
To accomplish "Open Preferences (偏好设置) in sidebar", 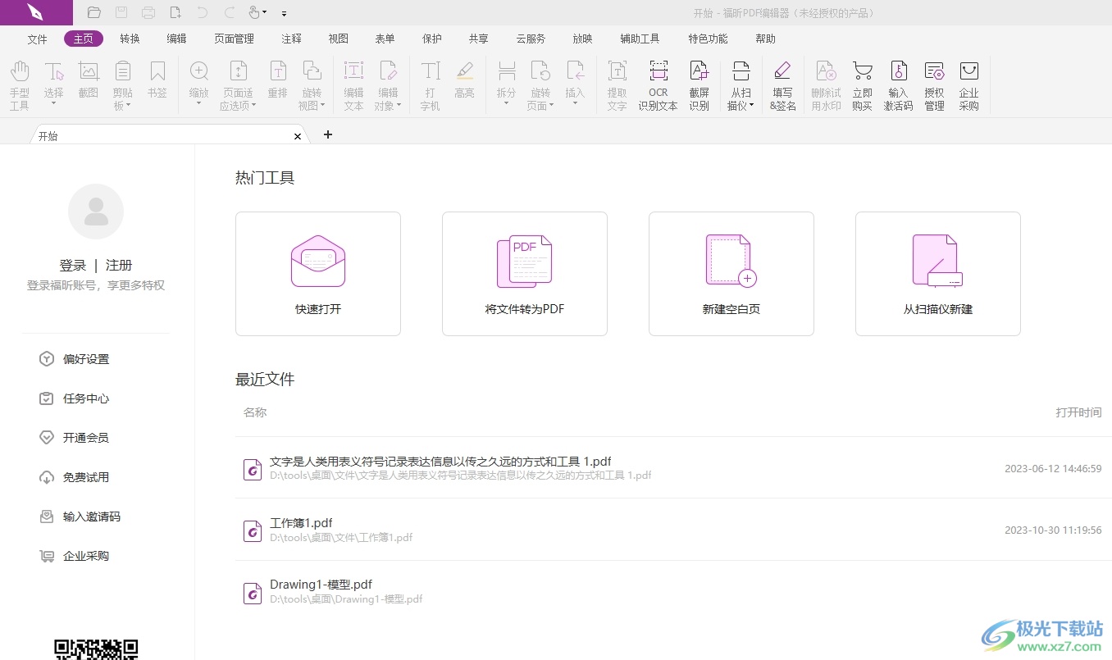I will [75, 359].
